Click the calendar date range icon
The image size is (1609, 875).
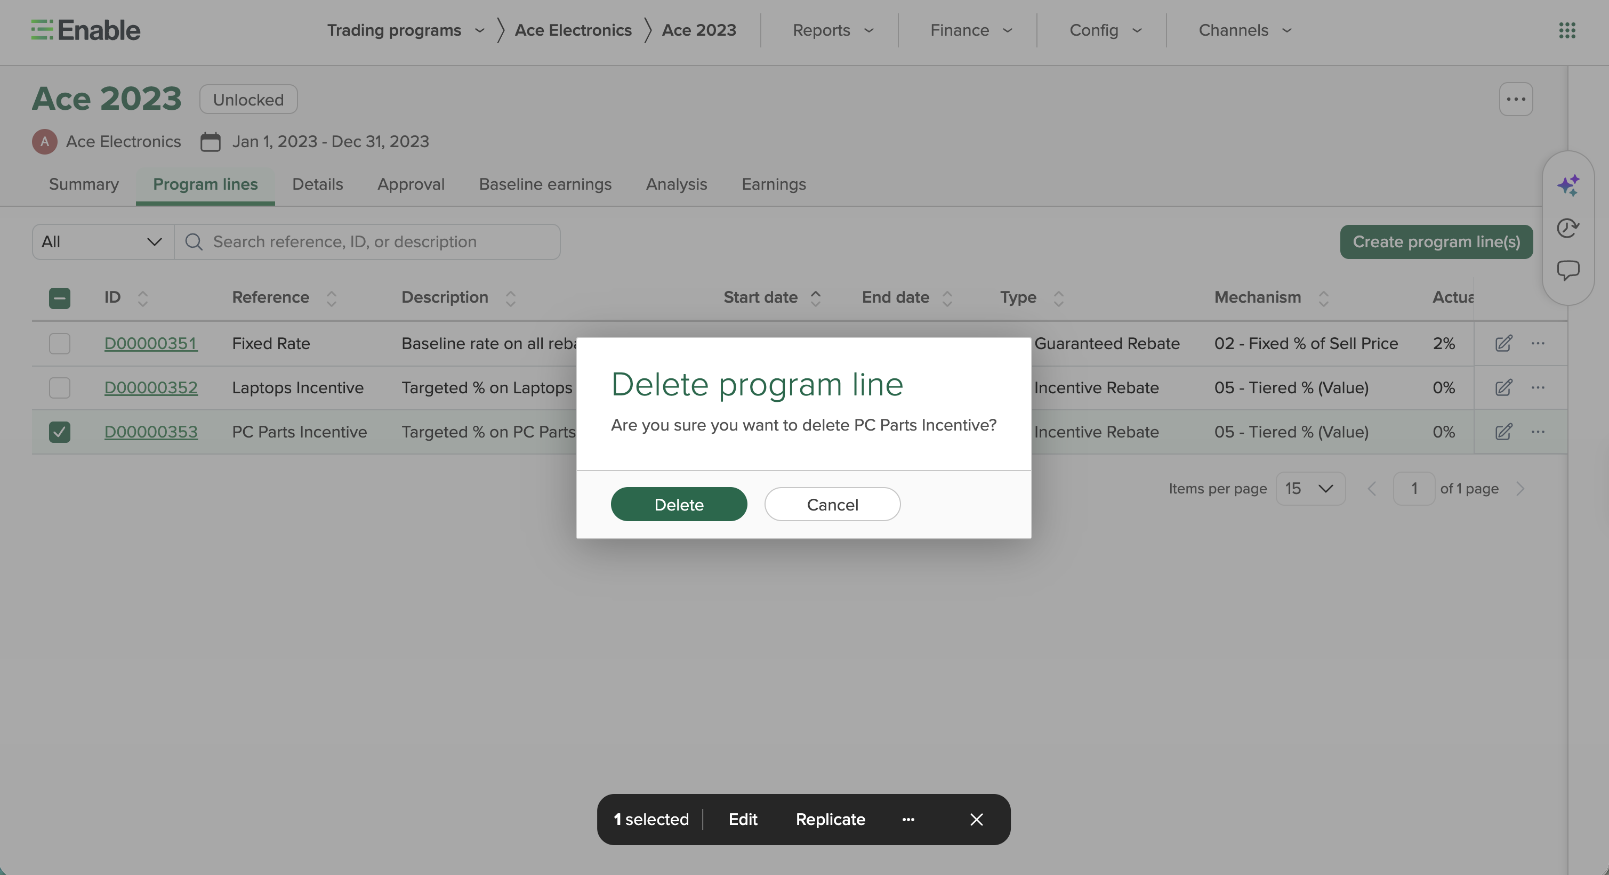click(x=210, y=142)
